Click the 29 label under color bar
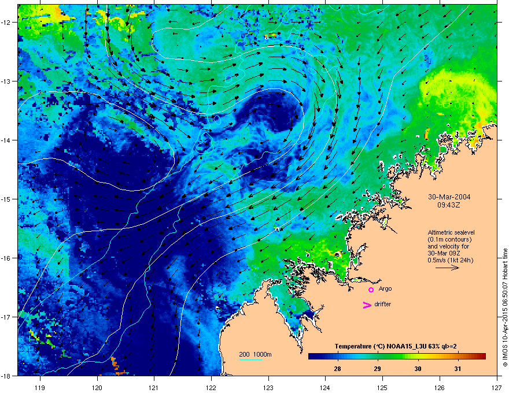Viewport: 509px width, 393px height. tap(377, 369)
